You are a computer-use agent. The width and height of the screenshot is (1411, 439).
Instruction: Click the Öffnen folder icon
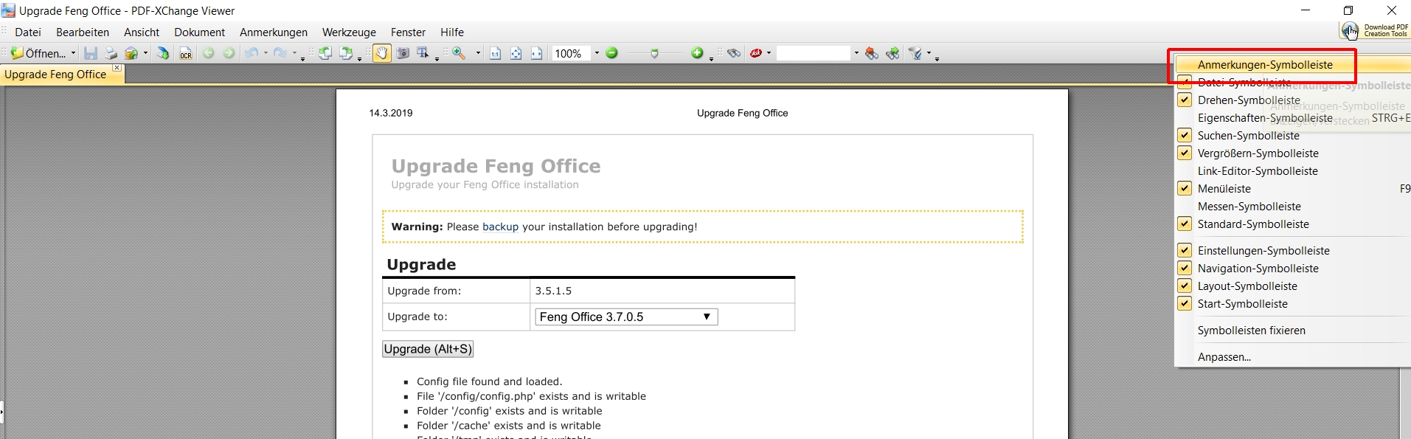17,53
